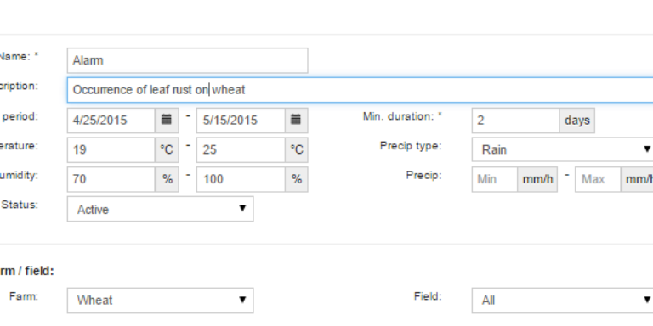The image size is (653, 326).
Task: Click the mm/h unit after Precip Min
Action: (537, 180)
